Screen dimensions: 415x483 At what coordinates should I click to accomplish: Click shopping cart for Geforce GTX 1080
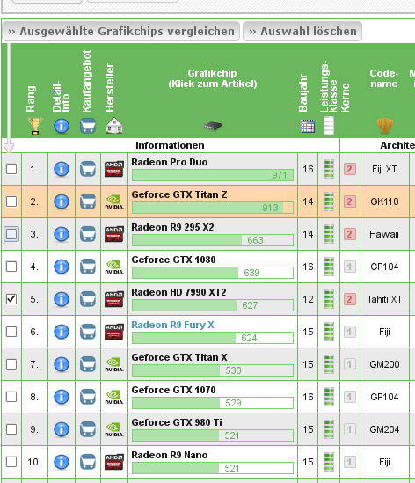tap(88, 267)
